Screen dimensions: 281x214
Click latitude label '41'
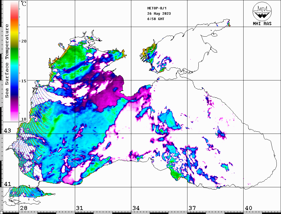point(7,184)
